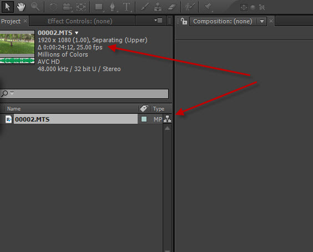This screenshot has width=313, height=252.
Task: Select the Eraser tool
Action: click(x=172, y=7)
